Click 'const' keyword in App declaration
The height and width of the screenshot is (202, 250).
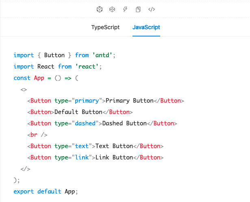click(x=22, y=78)
